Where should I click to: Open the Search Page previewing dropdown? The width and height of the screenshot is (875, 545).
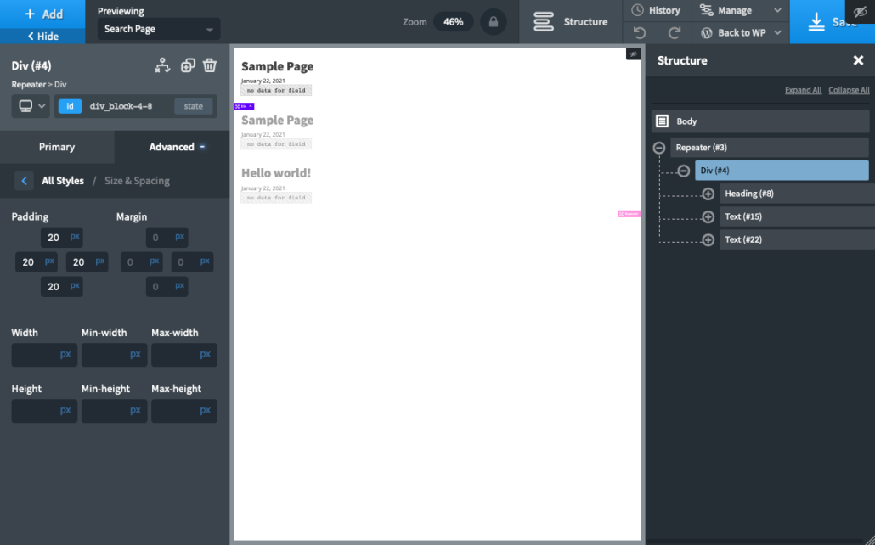pos(157,28)
